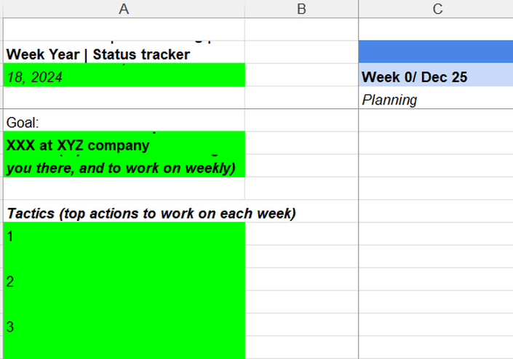Select the 'XXX at XYZ company' cell
513x359 pixels.
(124, 142)
